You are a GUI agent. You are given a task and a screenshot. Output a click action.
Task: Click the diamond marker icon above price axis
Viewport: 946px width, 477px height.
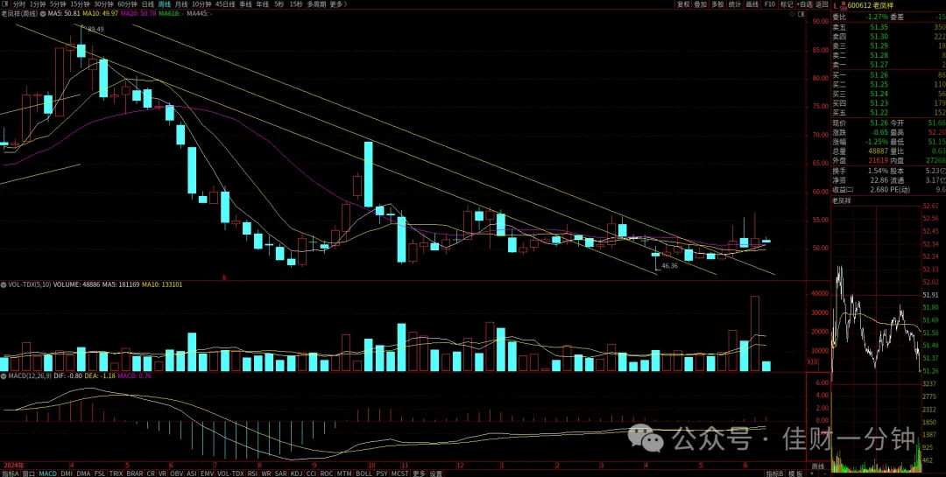[x=792, y=14]
